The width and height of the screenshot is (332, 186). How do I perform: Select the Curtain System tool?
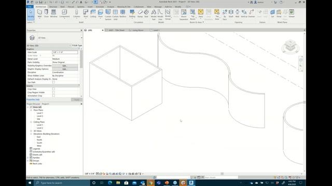coord(108,14)
